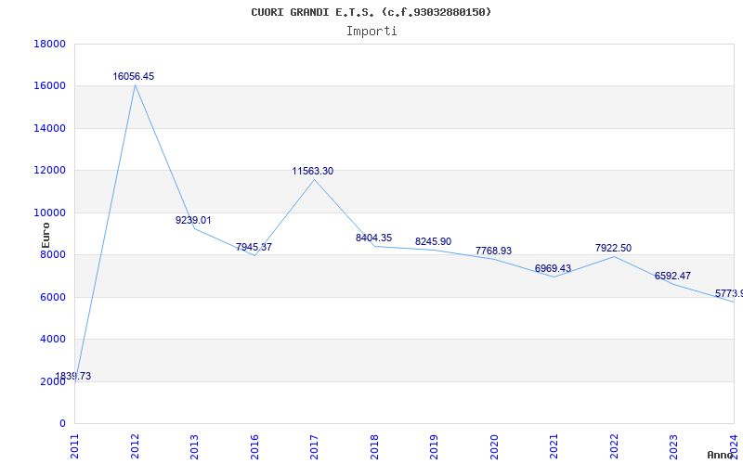Click the 16000 y-axis label
Viewport: 743px width, 464px height.
pos(49,86)
